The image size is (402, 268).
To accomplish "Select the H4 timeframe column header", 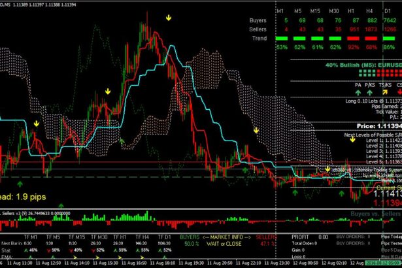I will 370,11.
